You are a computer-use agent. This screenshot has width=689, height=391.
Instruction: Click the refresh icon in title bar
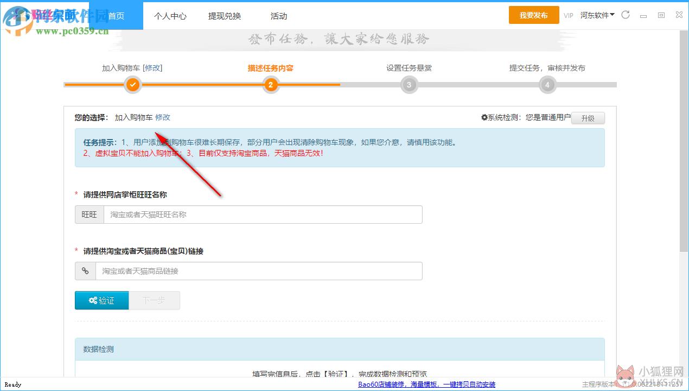click(626, 15)
